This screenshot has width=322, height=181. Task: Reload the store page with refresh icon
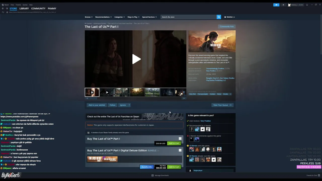pos(3,12)
